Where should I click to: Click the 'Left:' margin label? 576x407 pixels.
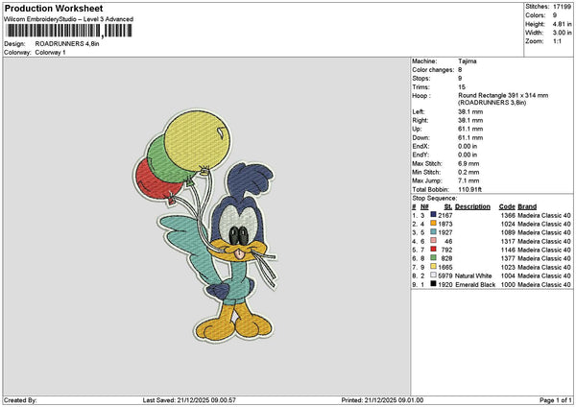tap(418, 111)
